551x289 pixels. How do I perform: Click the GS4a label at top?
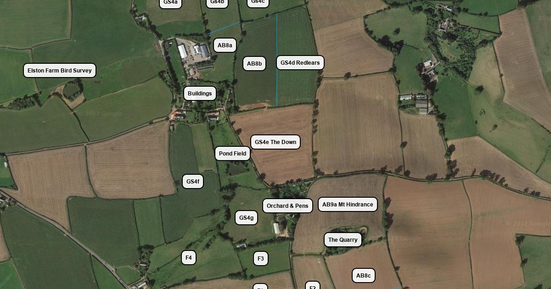tap(170, 3)
